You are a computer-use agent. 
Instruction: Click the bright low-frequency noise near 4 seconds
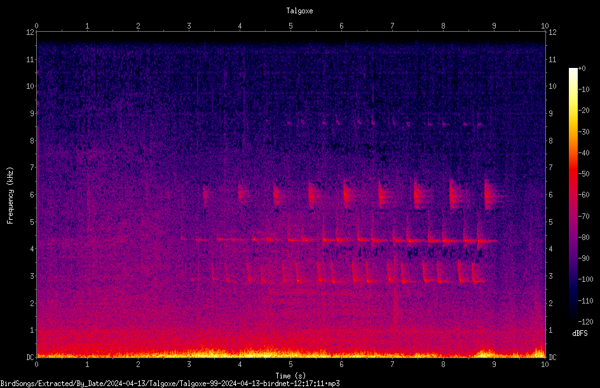245,352
